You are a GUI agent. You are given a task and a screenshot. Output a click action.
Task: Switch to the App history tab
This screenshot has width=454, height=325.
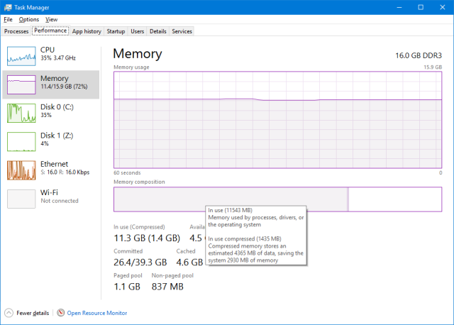[x=87, y=31]
